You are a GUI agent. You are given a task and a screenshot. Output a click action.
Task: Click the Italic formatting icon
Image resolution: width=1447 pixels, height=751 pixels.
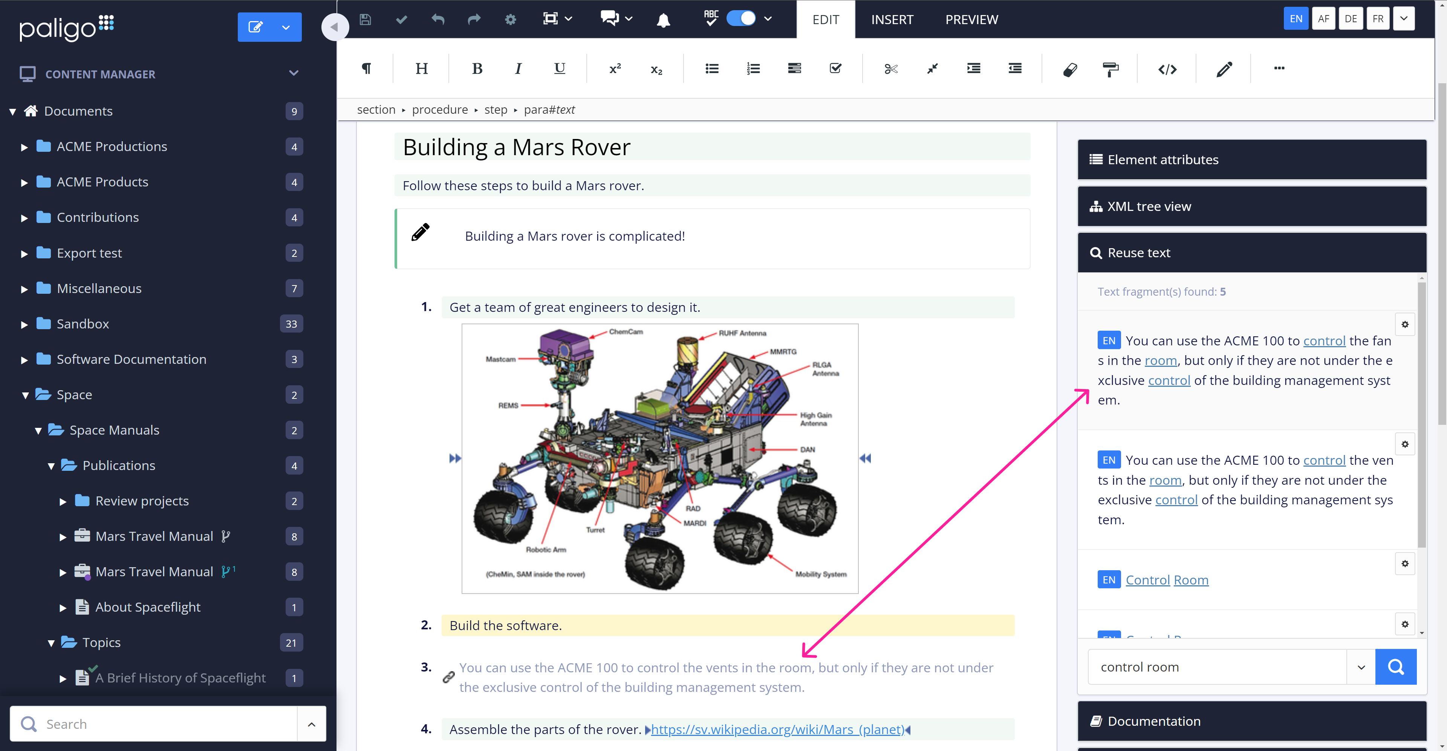pyautogui.click(x=518, y=69)
